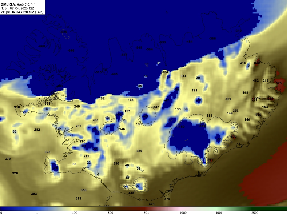Click the map value 324
This screenshot has height=215, width=287.
point(165,72)
